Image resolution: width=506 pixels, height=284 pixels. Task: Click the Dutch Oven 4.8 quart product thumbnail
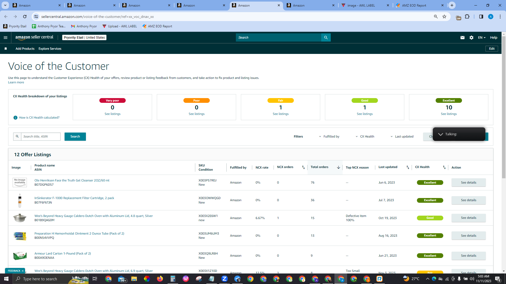tap(20, 218)
